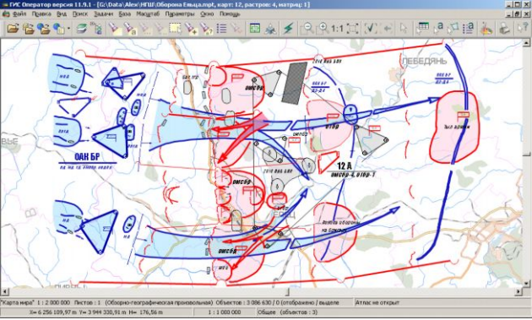Click the horizontal scrollbar right arrow
Screen dimensions: 532x320
point(518,291)
